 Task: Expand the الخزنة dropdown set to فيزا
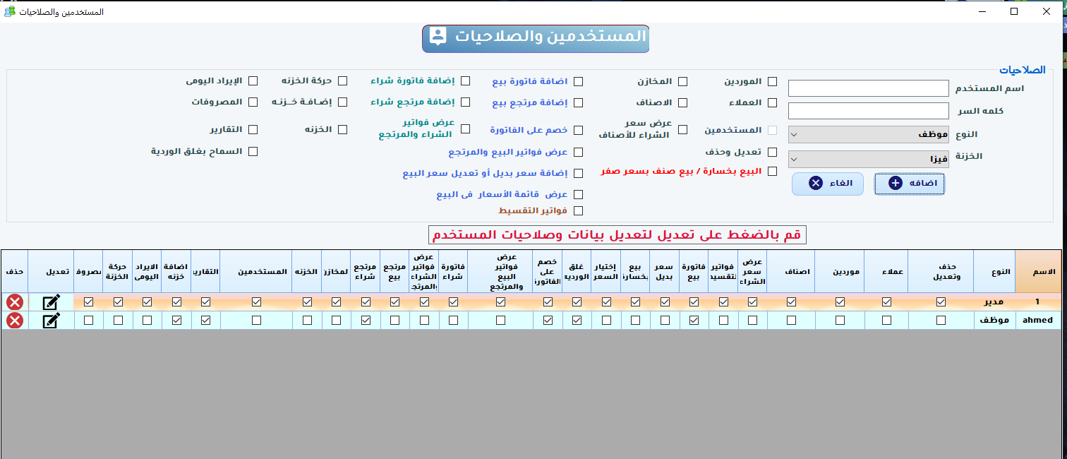[x=868, y=158]
